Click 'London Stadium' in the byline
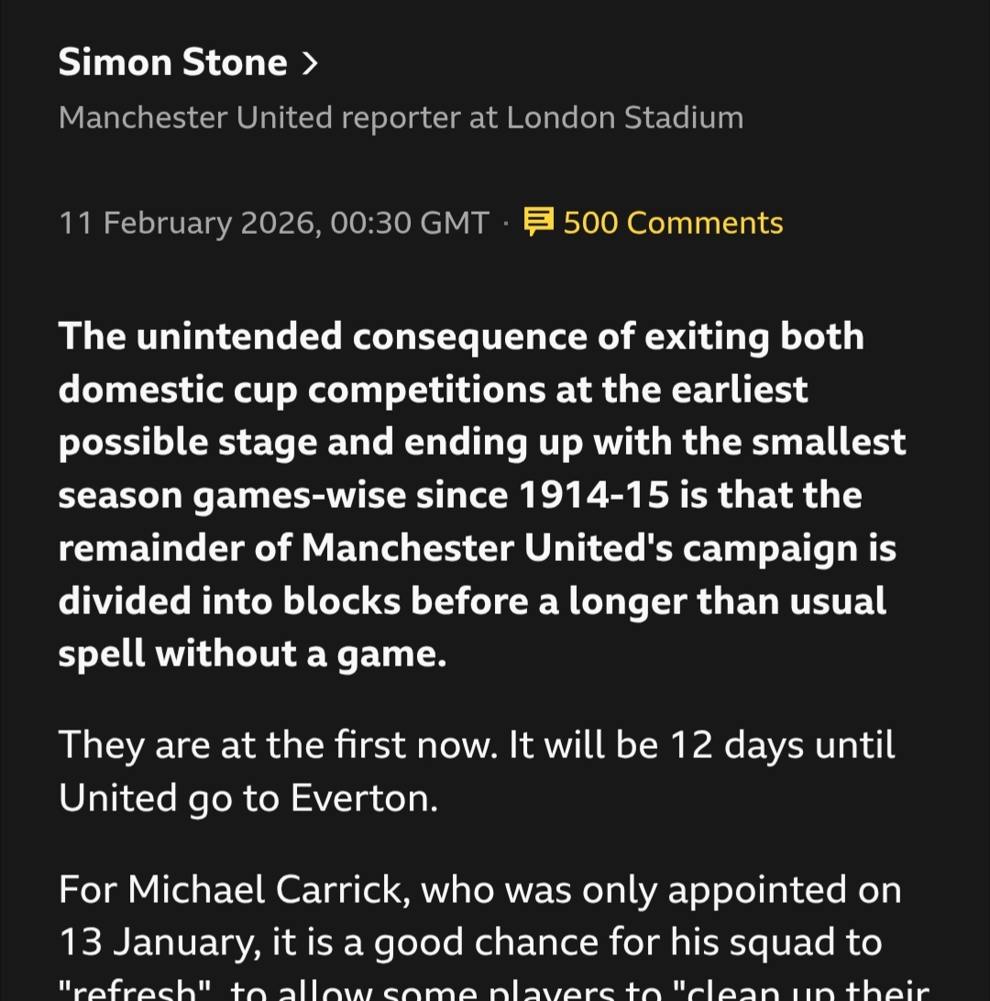Image resolution: width=990 pixels, height=1001 pixels. [624, 117]
